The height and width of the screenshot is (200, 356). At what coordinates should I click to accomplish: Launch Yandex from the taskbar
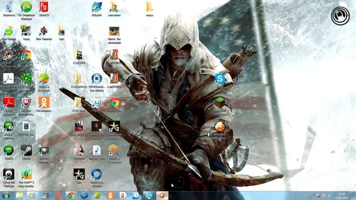click(123, 196)
